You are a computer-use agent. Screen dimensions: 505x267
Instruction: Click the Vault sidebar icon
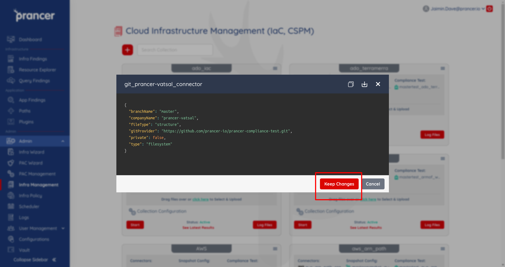point(11,250)
